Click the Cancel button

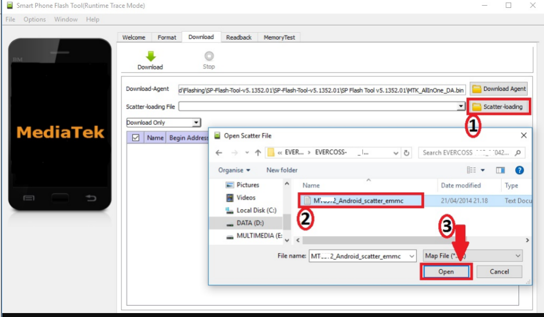pyautogui.click(x=499, y=272)
